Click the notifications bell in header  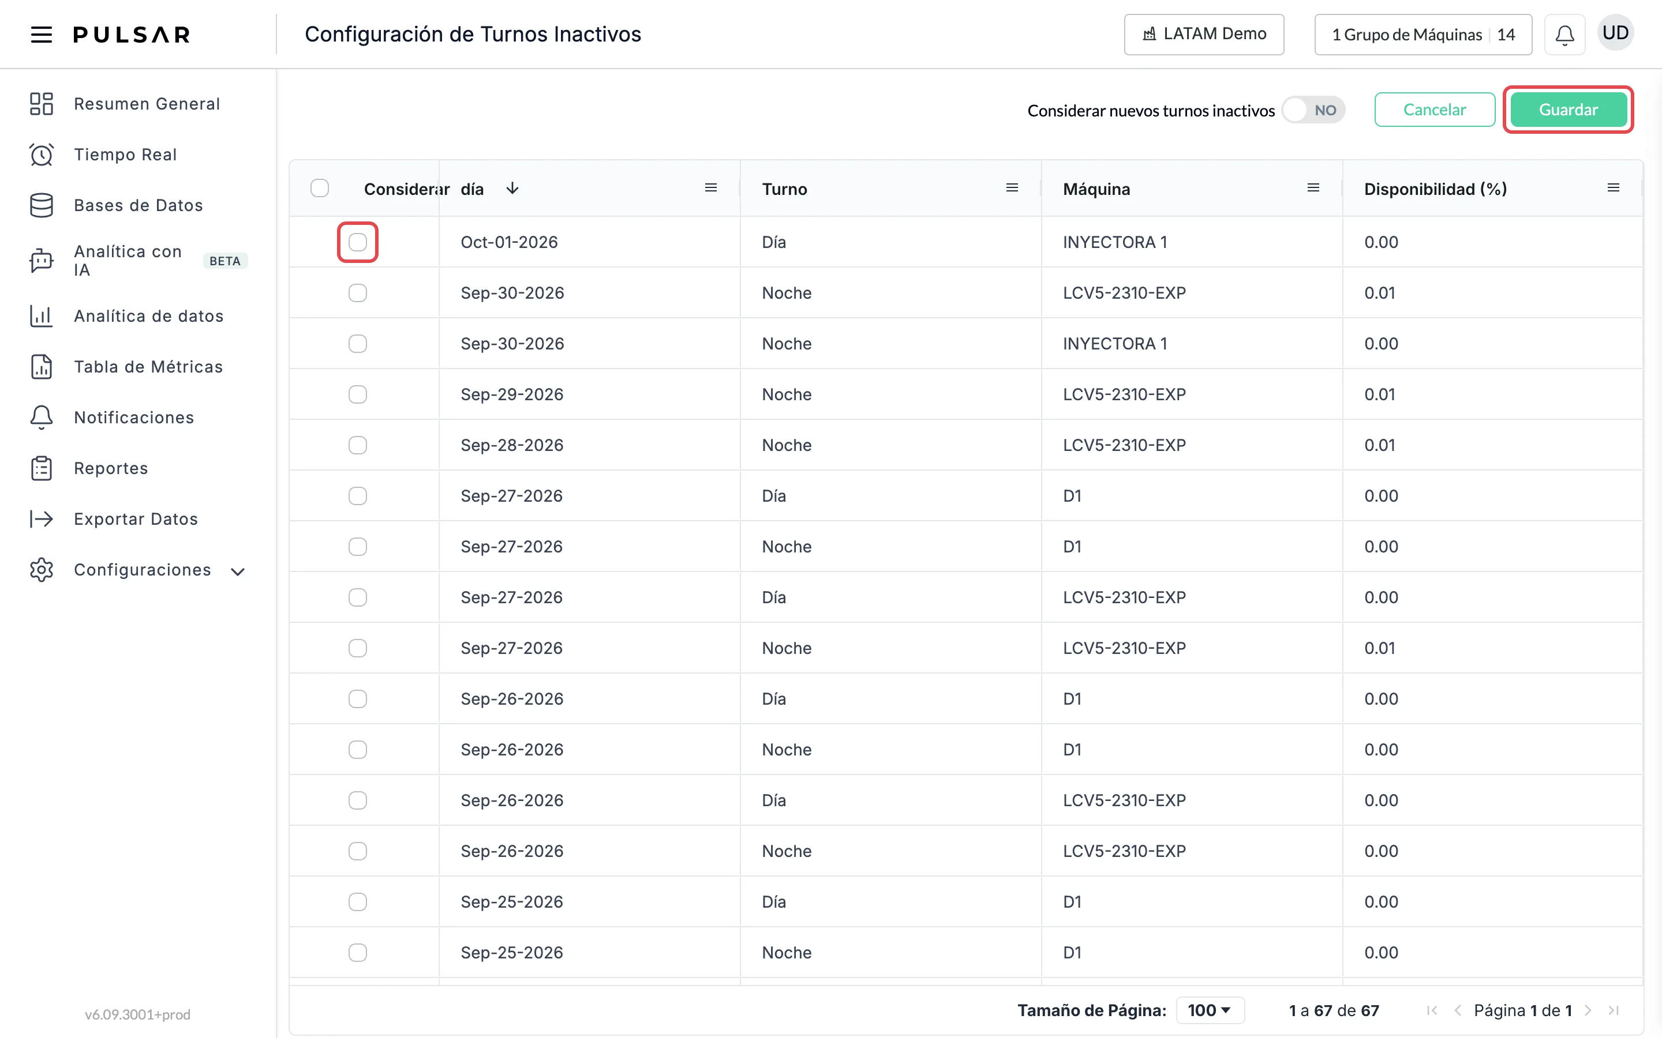(x=1564, y=35)
